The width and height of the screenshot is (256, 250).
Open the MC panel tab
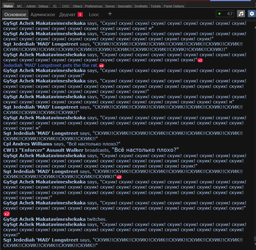click(x=20, y=6)
